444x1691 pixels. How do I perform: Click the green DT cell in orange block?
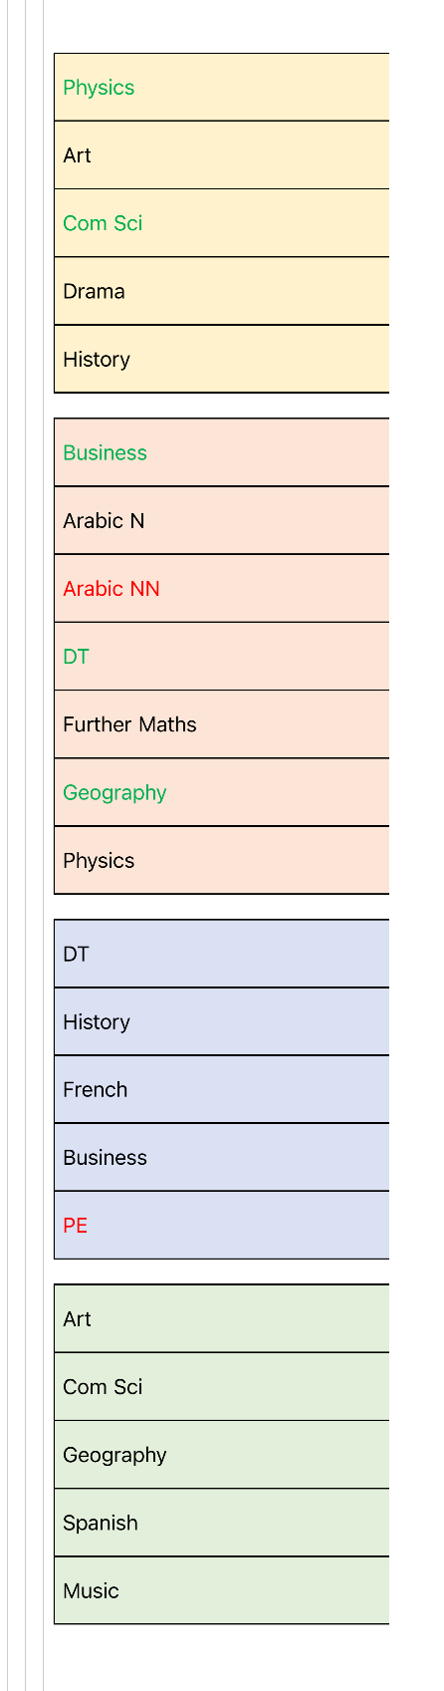(221, 657)
